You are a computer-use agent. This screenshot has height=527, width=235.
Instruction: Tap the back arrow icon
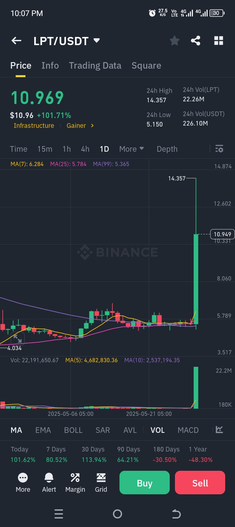16,41
